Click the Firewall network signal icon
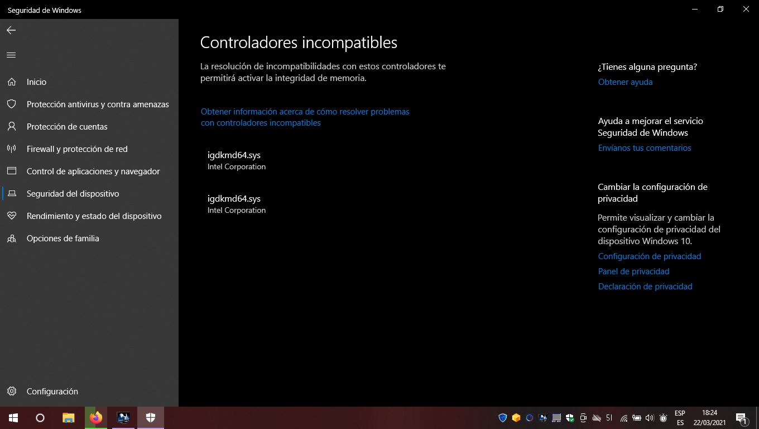 pos(11,149)
